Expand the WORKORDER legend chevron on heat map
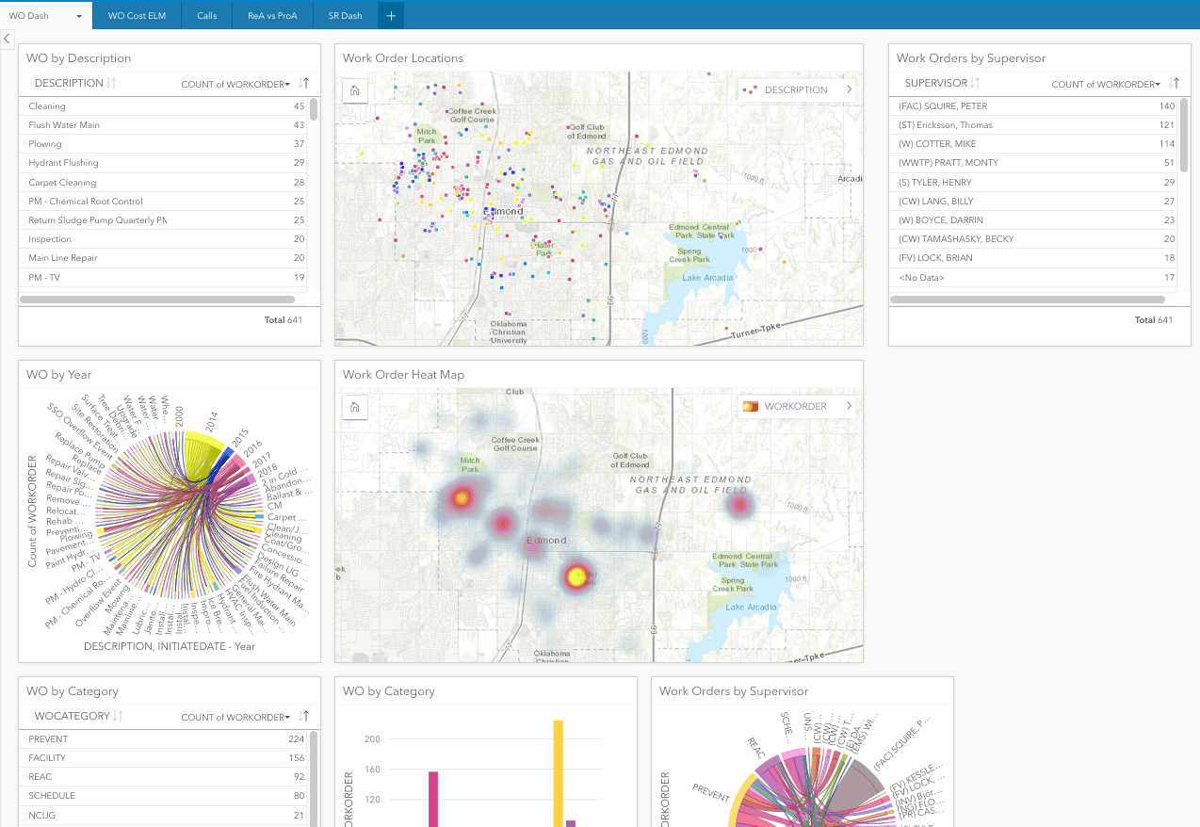1200x827 pixels. (x=849, y=407)
